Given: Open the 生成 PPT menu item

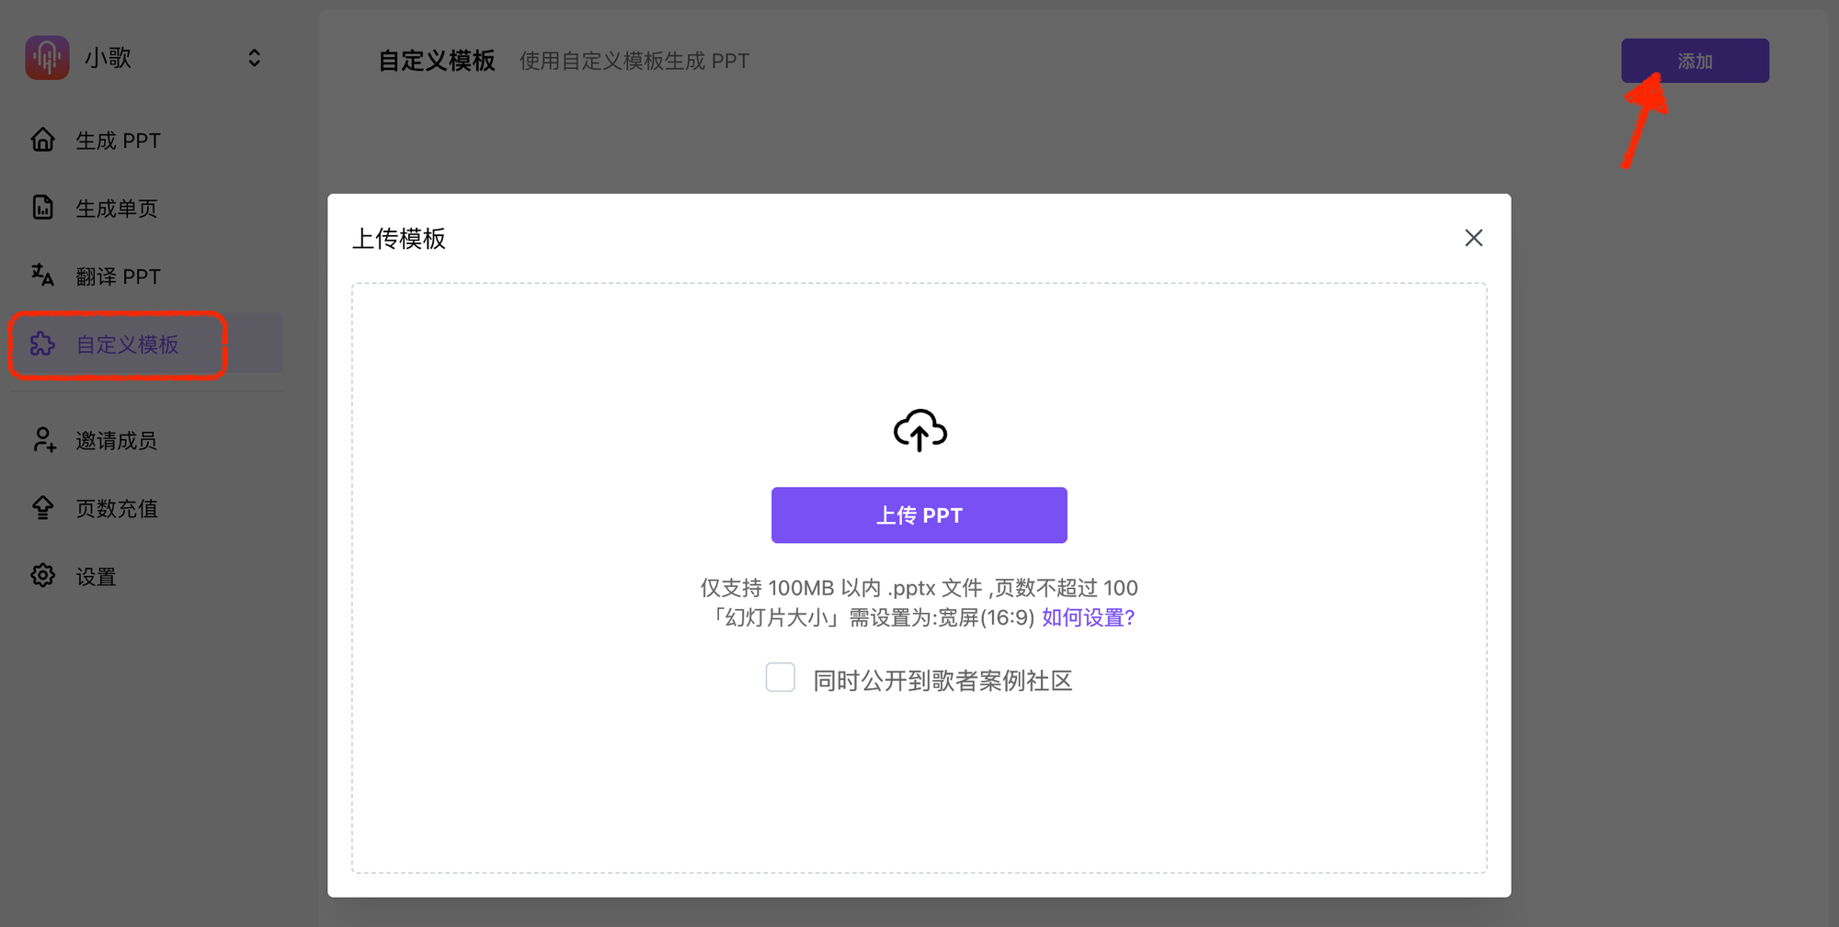Looking at the screenshot, I should pyautogui.click(x=118, y=141).
